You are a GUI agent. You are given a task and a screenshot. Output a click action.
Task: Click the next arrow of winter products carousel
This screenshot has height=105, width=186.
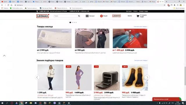[147, 77]
